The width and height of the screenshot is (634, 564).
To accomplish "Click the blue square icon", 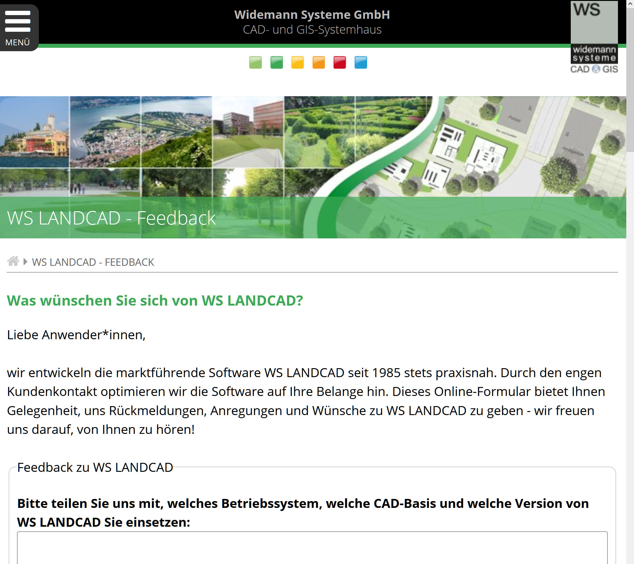I will click(x=361, y=62).
